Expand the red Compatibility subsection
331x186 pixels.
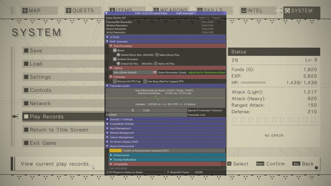point(167,164)
